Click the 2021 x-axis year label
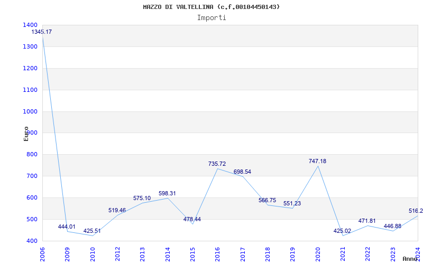This screenshot has width=423, height=264. pos(343,254)
